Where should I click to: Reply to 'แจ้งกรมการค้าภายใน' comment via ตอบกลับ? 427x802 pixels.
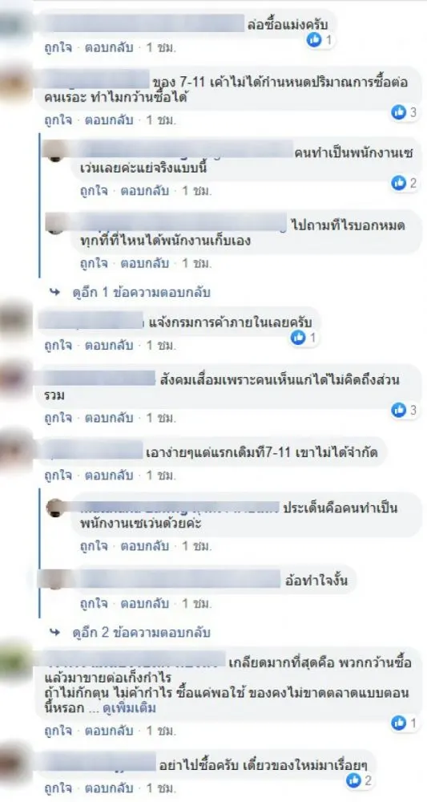pyautogui.click(x=109, y=345)
